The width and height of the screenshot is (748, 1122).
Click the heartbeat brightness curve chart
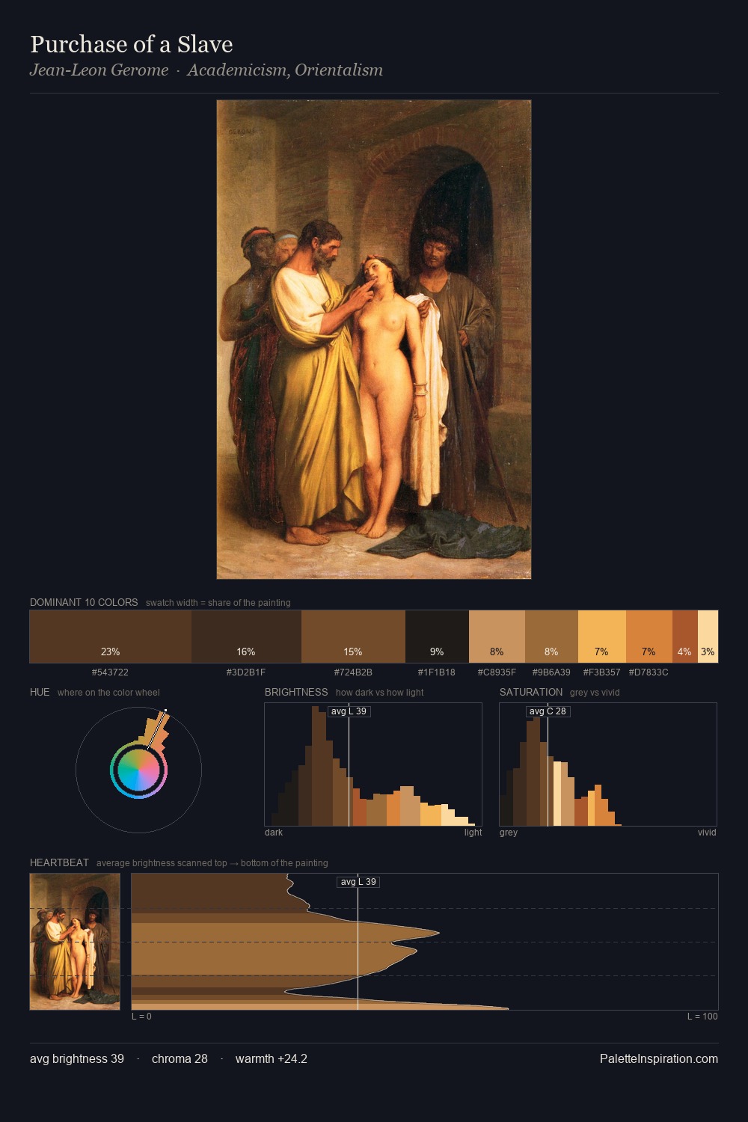coord(425,942)
